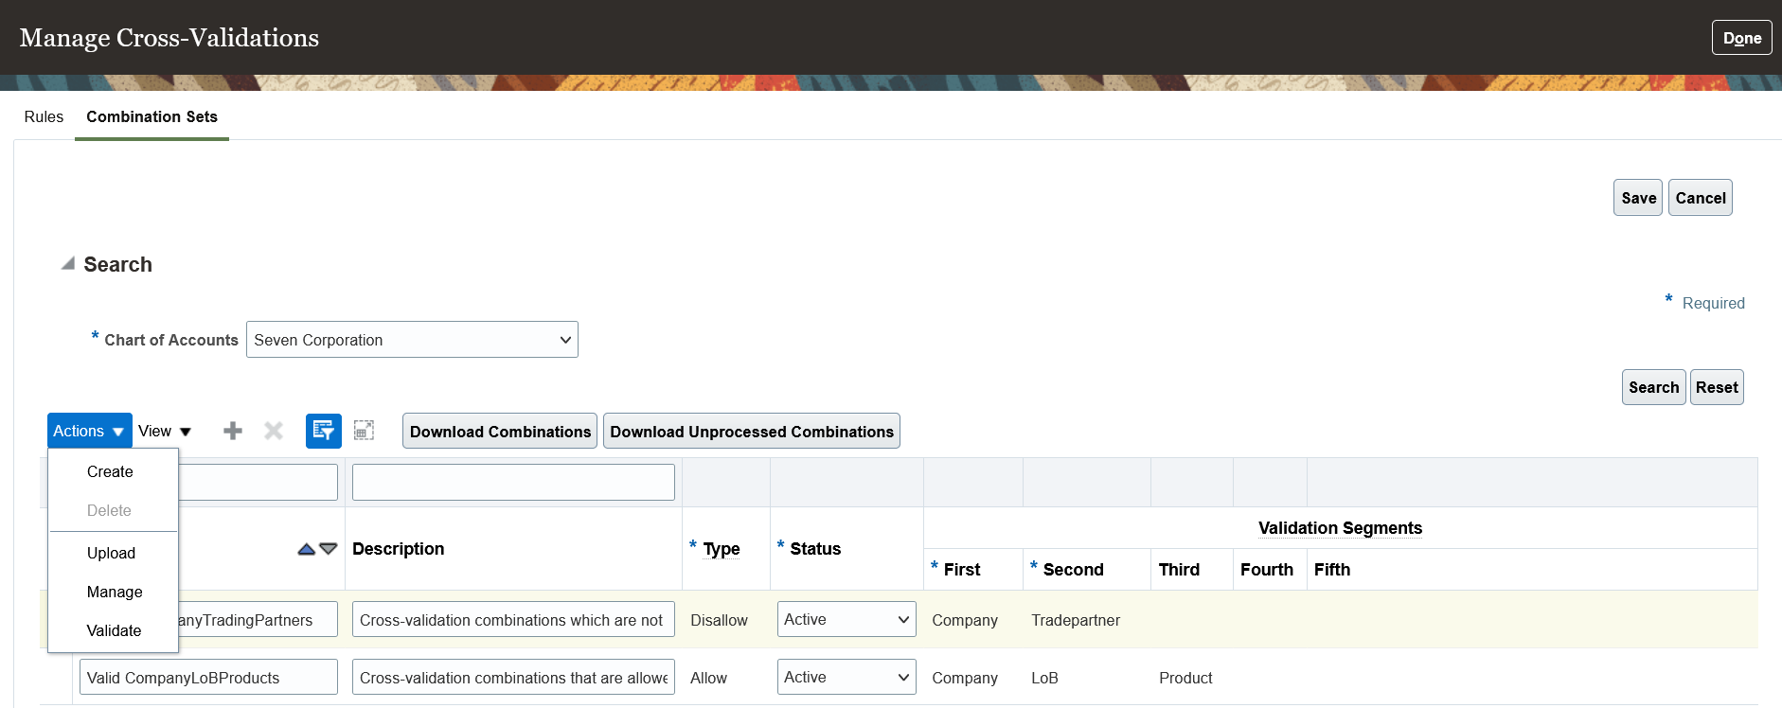Click the name field ending 'anyTradingPartners'

coord(258,620)
